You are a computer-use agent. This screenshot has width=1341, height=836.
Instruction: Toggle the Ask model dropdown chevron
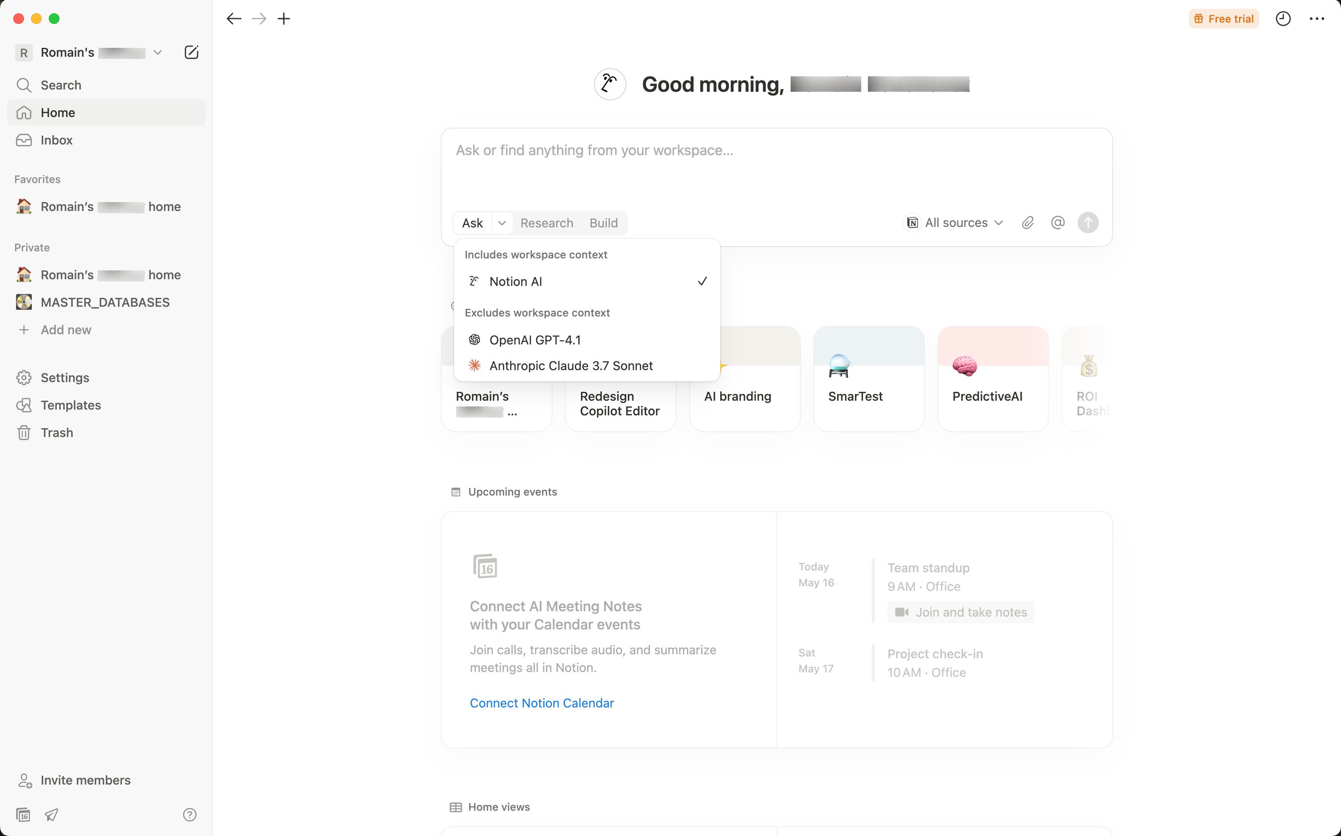click(x=502, y=223)
